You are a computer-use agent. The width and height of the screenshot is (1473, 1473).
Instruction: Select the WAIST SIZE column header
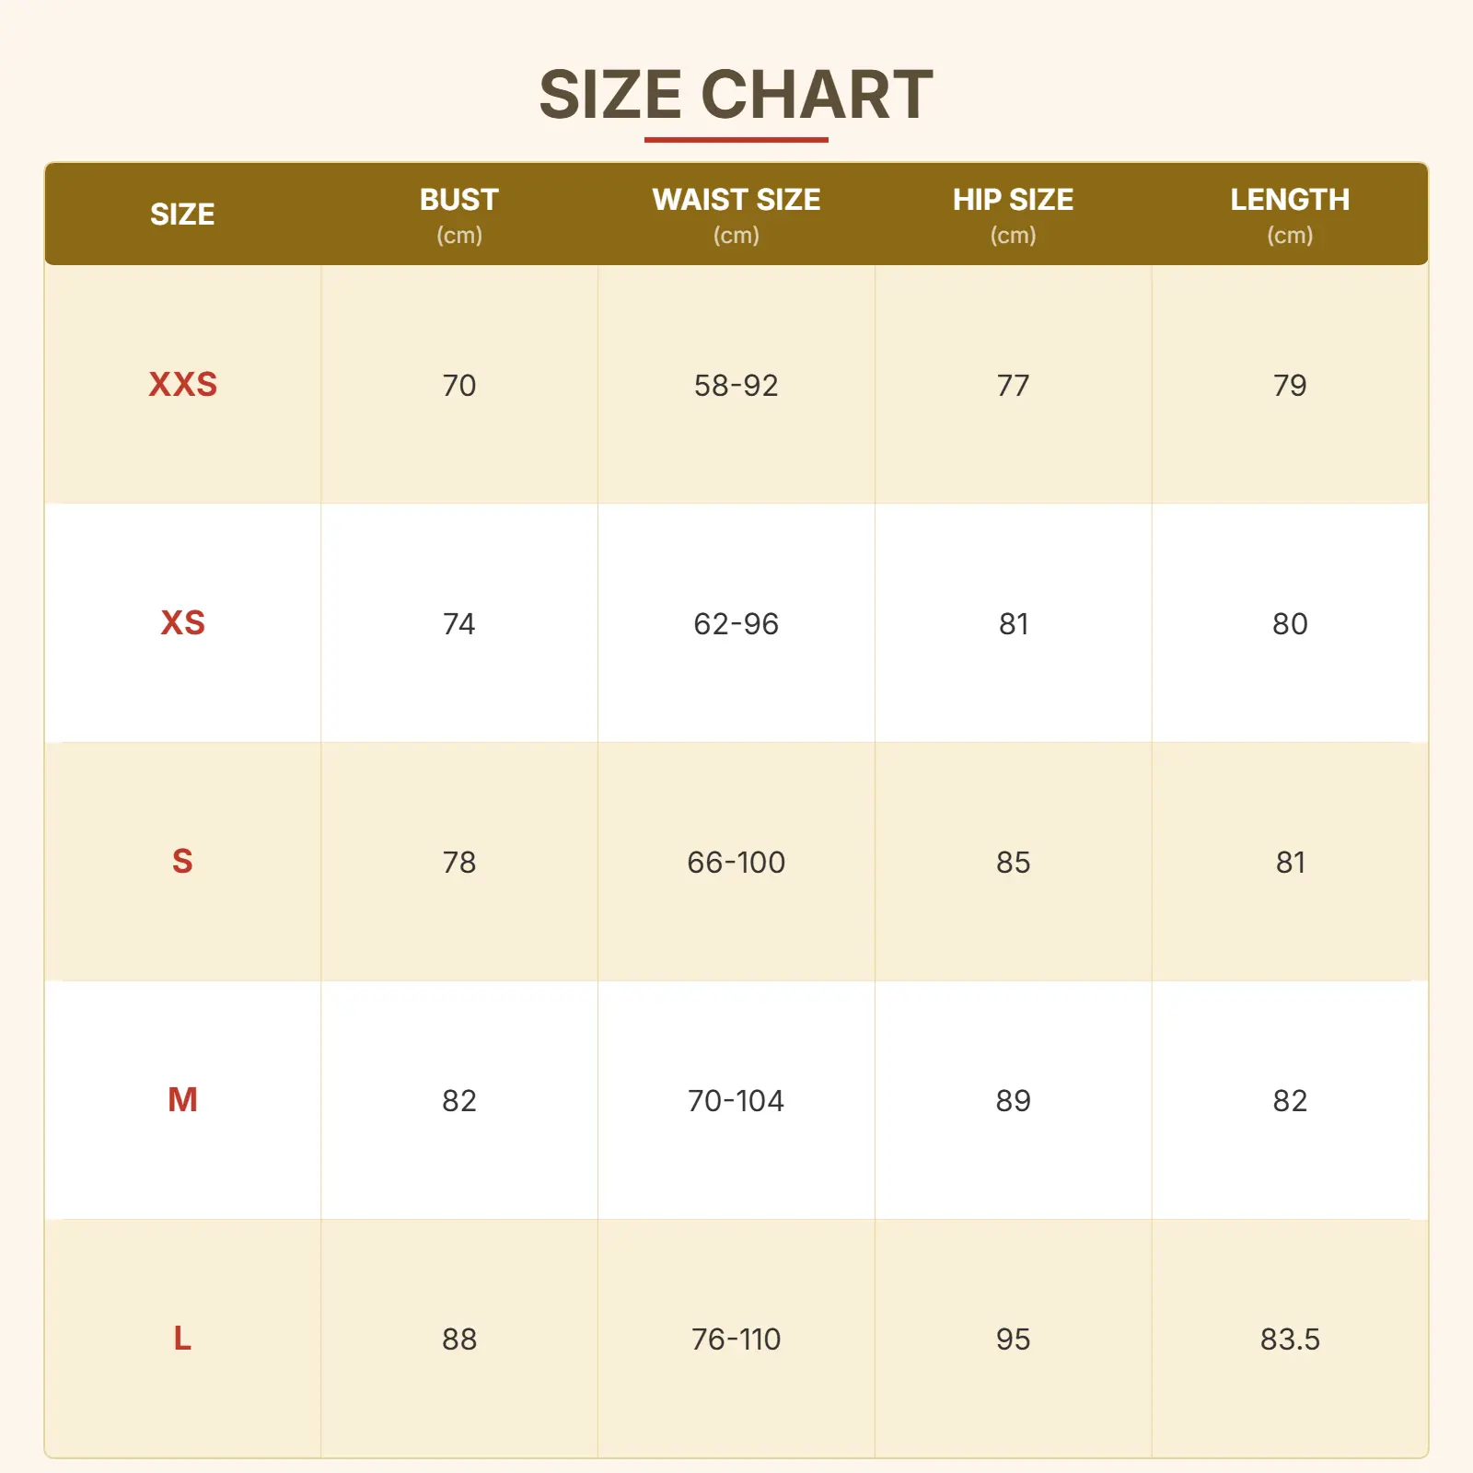(x=736, y=201)
